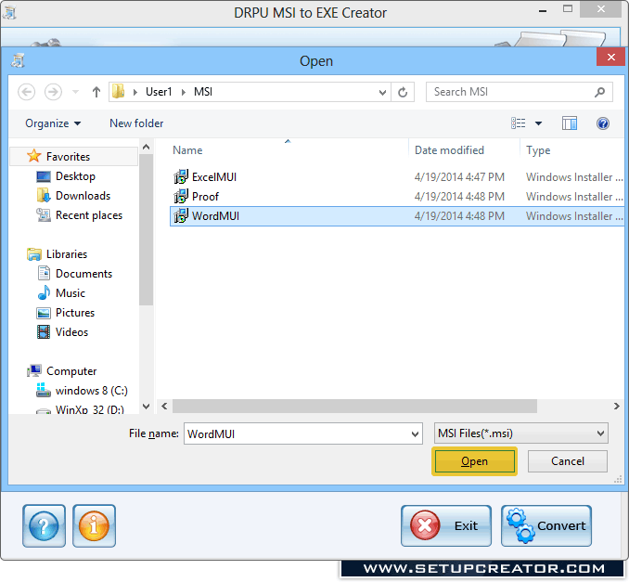Click the blue Help button in main window
The width and height of the screenshot is (629, 582).
click(x=44, y=525)
